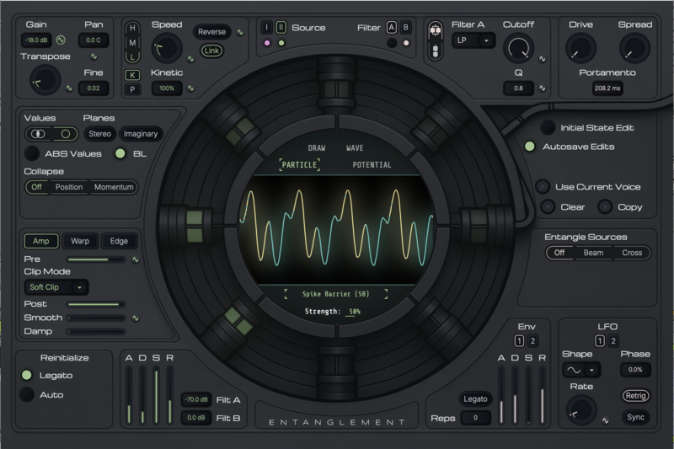Enable the ABS Values toggle
Viewport: 674px width, 449px height.
32,153
